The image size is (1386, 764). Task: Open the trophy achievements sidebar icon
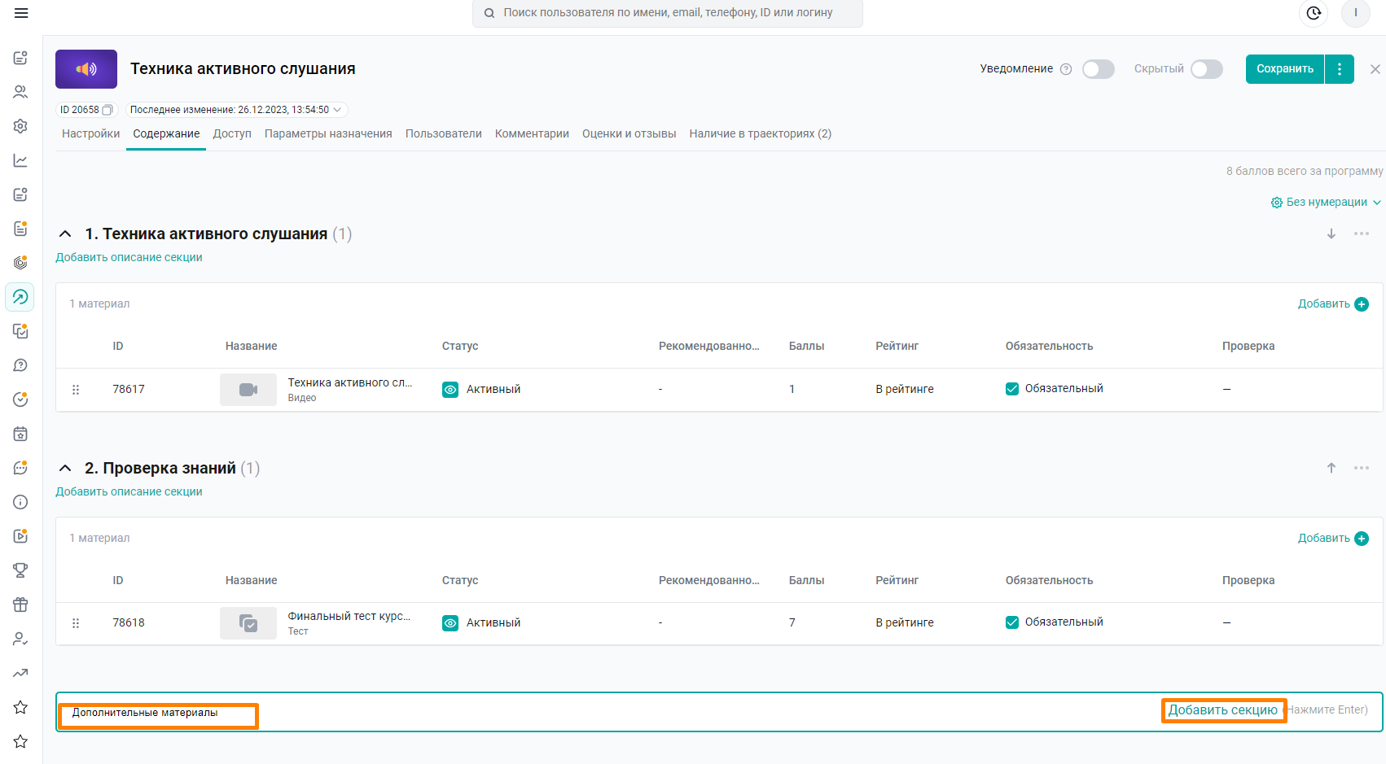coord(20,570)
